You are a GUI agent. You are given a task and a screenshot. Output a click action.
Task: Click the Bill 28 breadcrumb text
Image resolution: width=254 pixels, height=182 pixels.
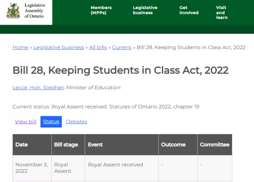[191, 47]
